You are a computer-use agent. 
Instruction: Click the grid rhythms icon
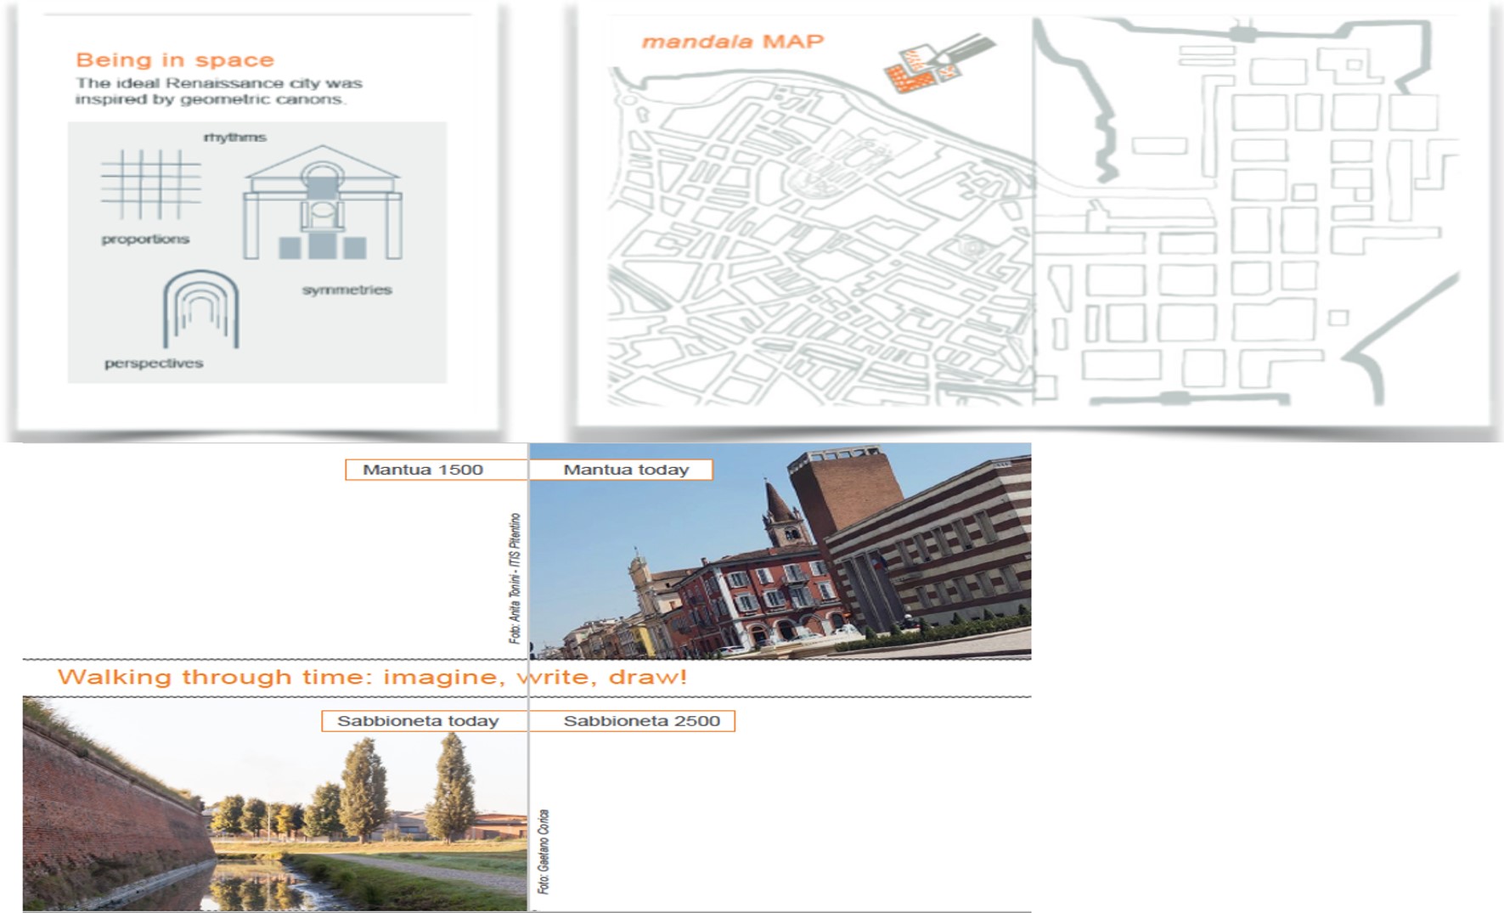(x=150, y=184)
